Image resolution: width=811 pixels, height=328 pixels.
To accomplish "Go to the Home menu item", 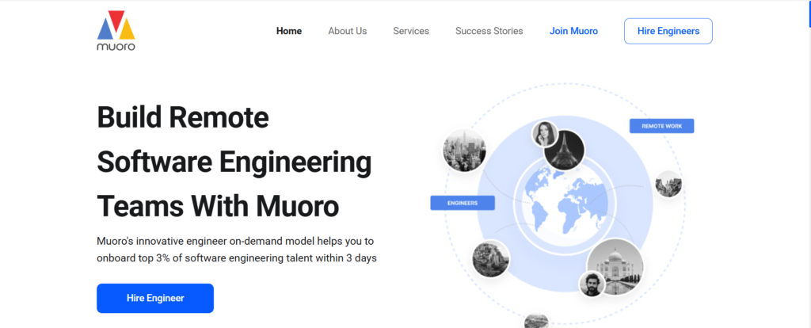I will pos(289,31).
